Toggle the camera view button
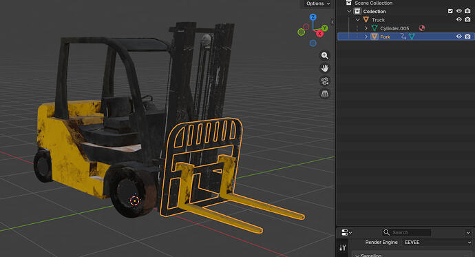The height and width of the screenshot is (257, 475). (325, 81)
